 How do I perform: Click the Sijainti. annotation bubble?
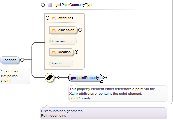[61, 63]
